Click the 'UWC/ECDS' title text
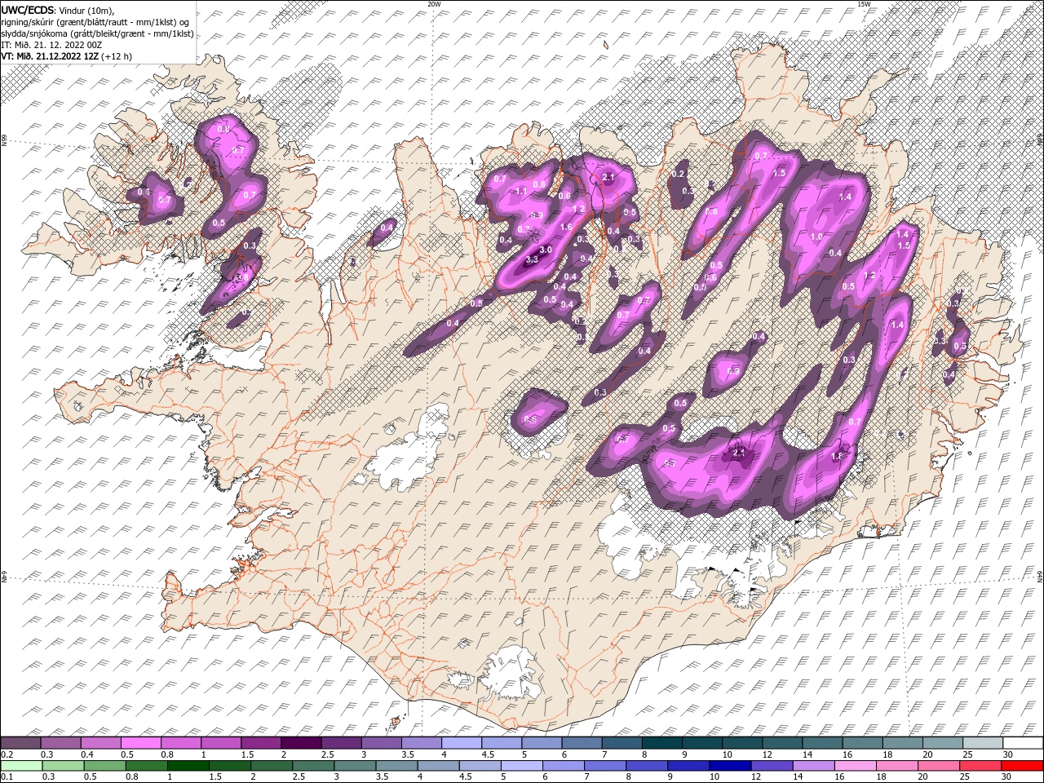The image size is (1044, 783). 28,9
